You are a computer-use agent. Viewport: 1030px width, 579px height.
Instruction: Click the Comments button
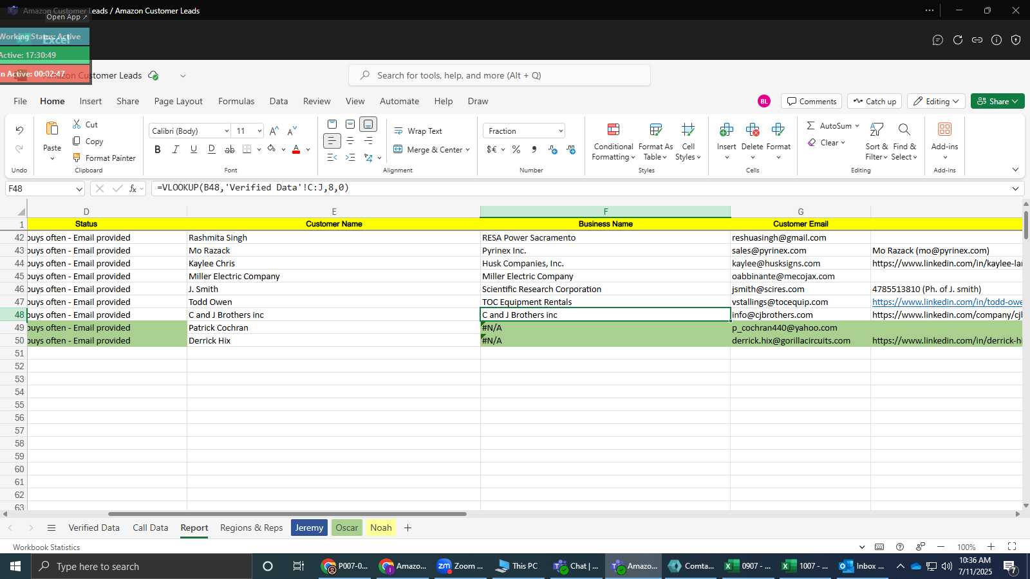(x=811, y=101)
